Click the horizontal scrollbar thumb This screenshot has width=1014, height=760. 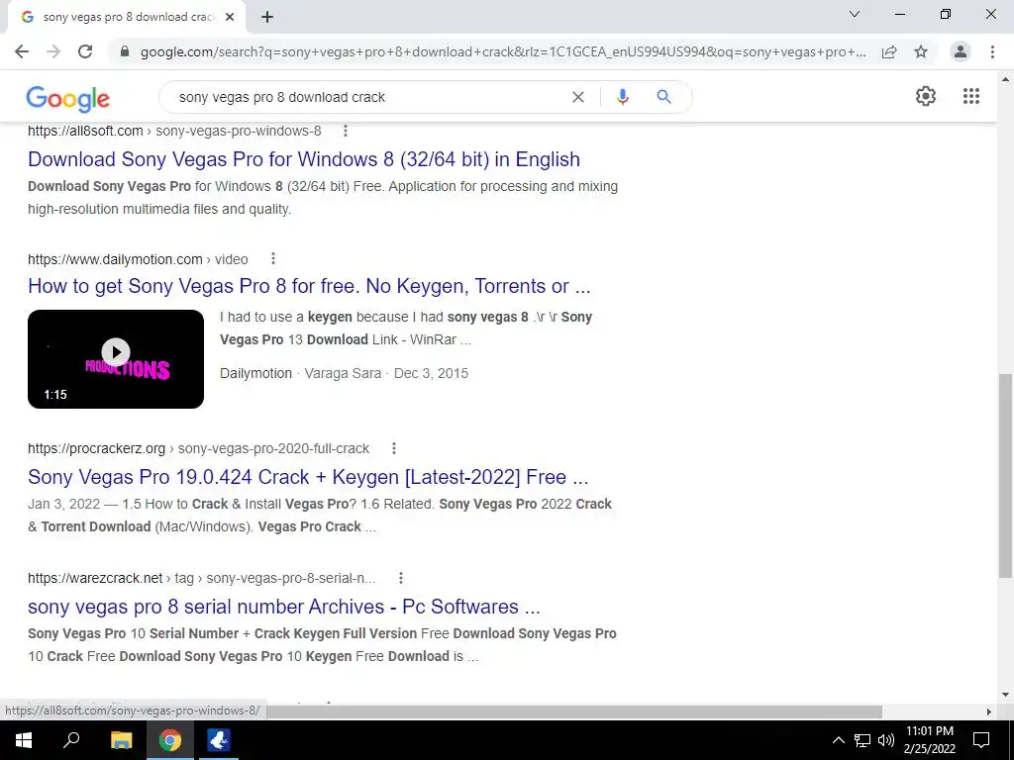(x=574, y=712)
